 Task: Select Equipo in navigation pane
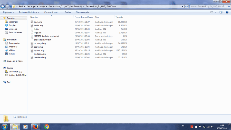[x=10, y=68]
